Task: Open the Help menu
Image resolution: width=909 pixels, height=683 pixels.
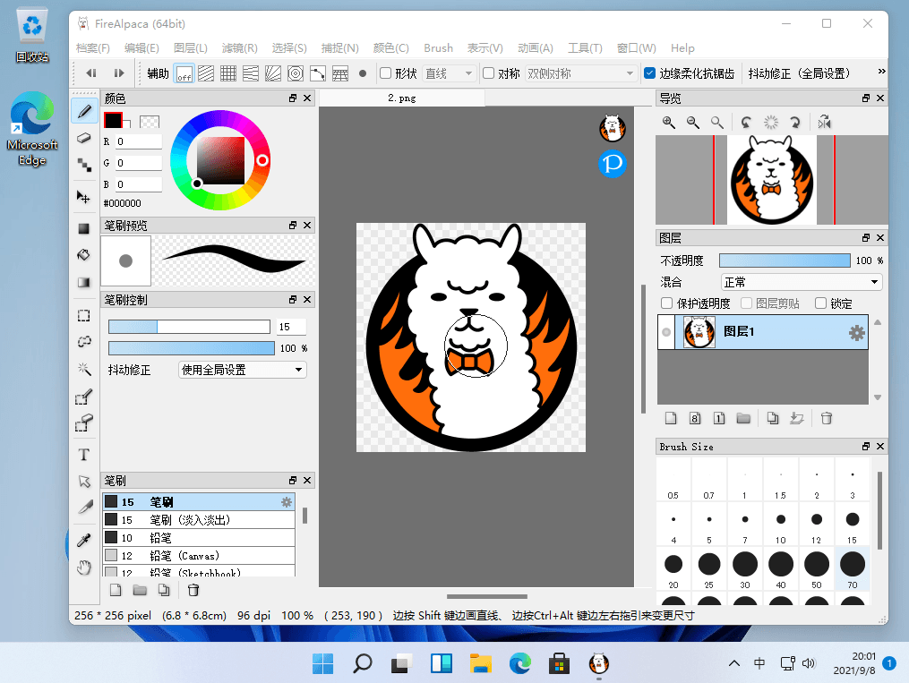Action: click(x=682, y=48)
